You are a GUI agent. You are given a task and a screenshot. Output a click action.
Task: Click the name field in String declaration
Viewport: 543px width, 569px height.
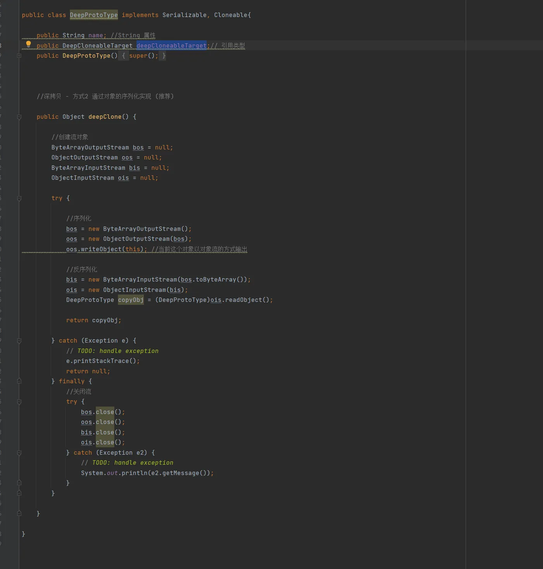point(95,35)
